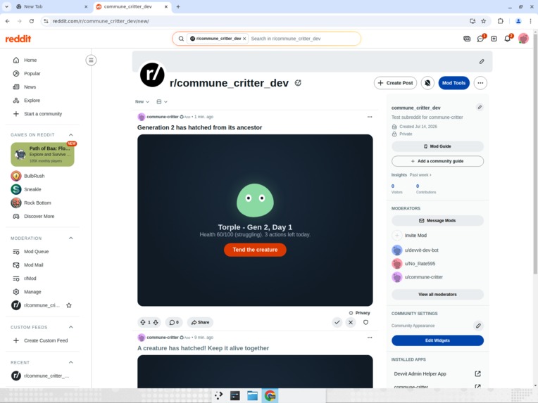Open Chrome extensions puzzle icon
This screenshot has width=538, height=403.
click(x=500, y=21)
